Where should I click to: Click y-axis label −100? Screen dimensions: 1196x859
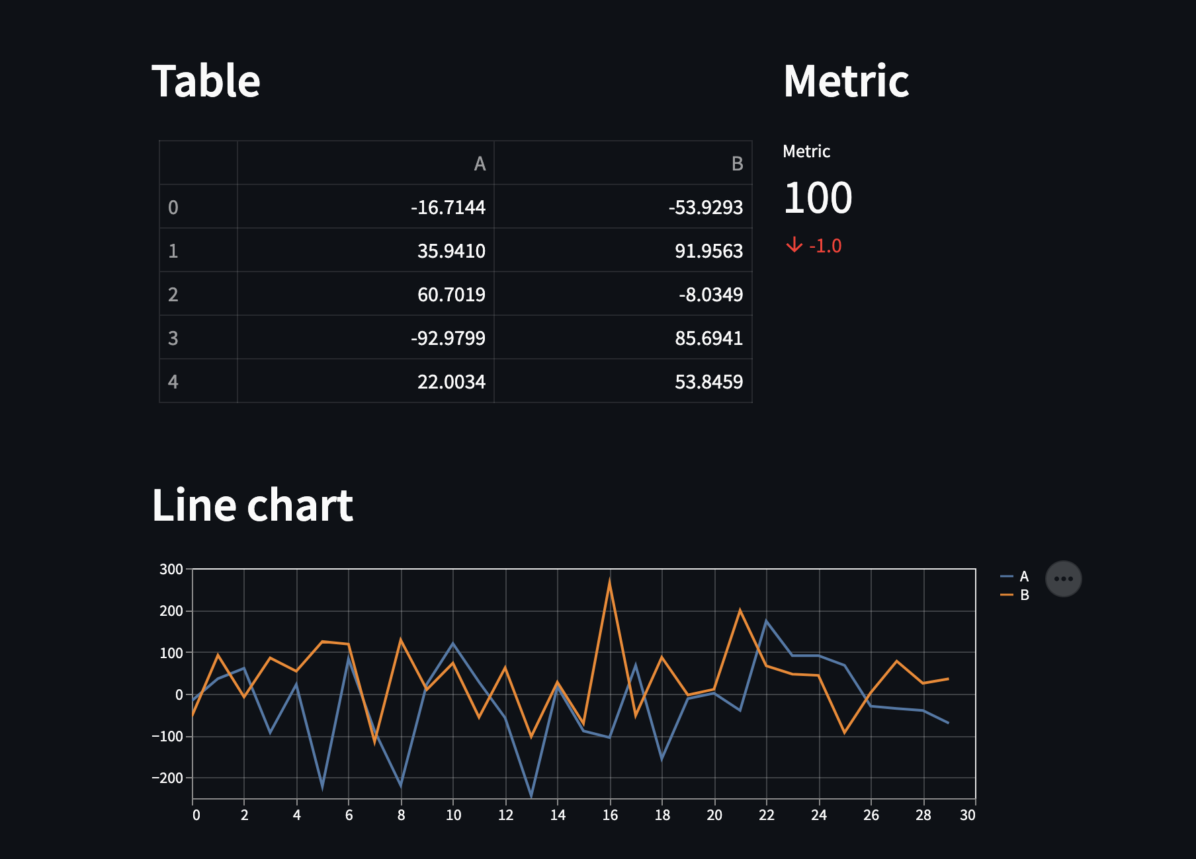pyautogui.click(x=167, y=736)
